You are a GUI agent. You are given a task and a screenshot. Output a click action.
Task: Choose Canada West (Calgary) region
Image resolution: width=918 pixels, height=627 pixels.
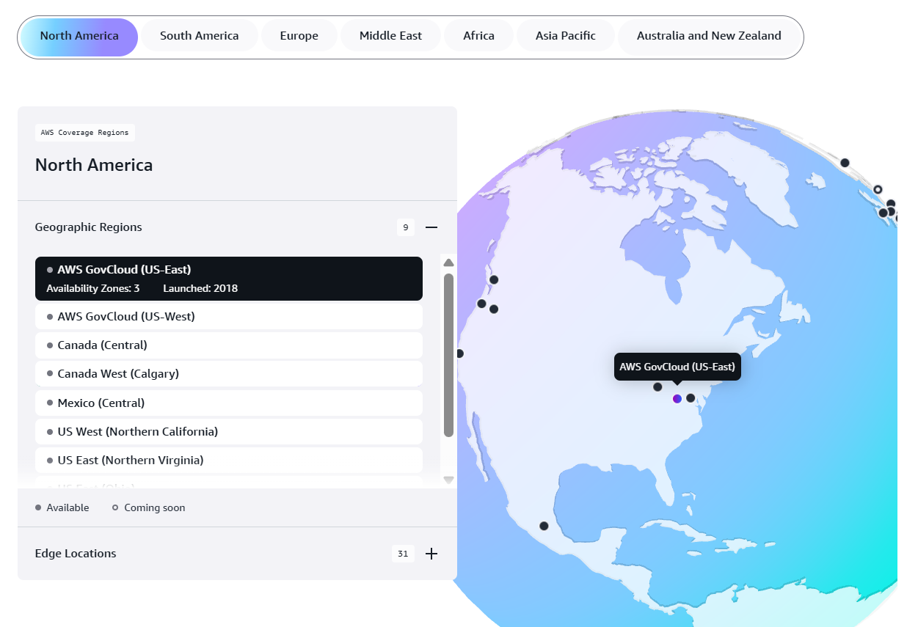[x=229, y=374]
